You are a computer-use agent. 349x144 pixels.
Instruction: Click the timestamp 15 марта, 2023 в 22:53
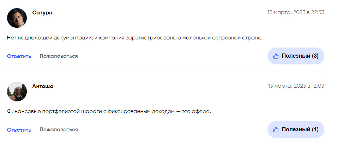(296, 12)
